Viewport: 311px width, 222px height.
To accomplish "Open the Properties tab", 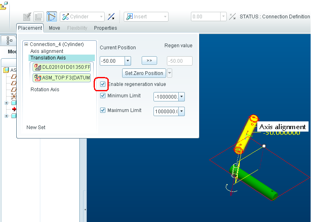I will 105,28.
